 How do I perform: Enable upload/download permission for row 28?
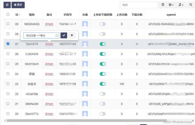coord(103,34)
